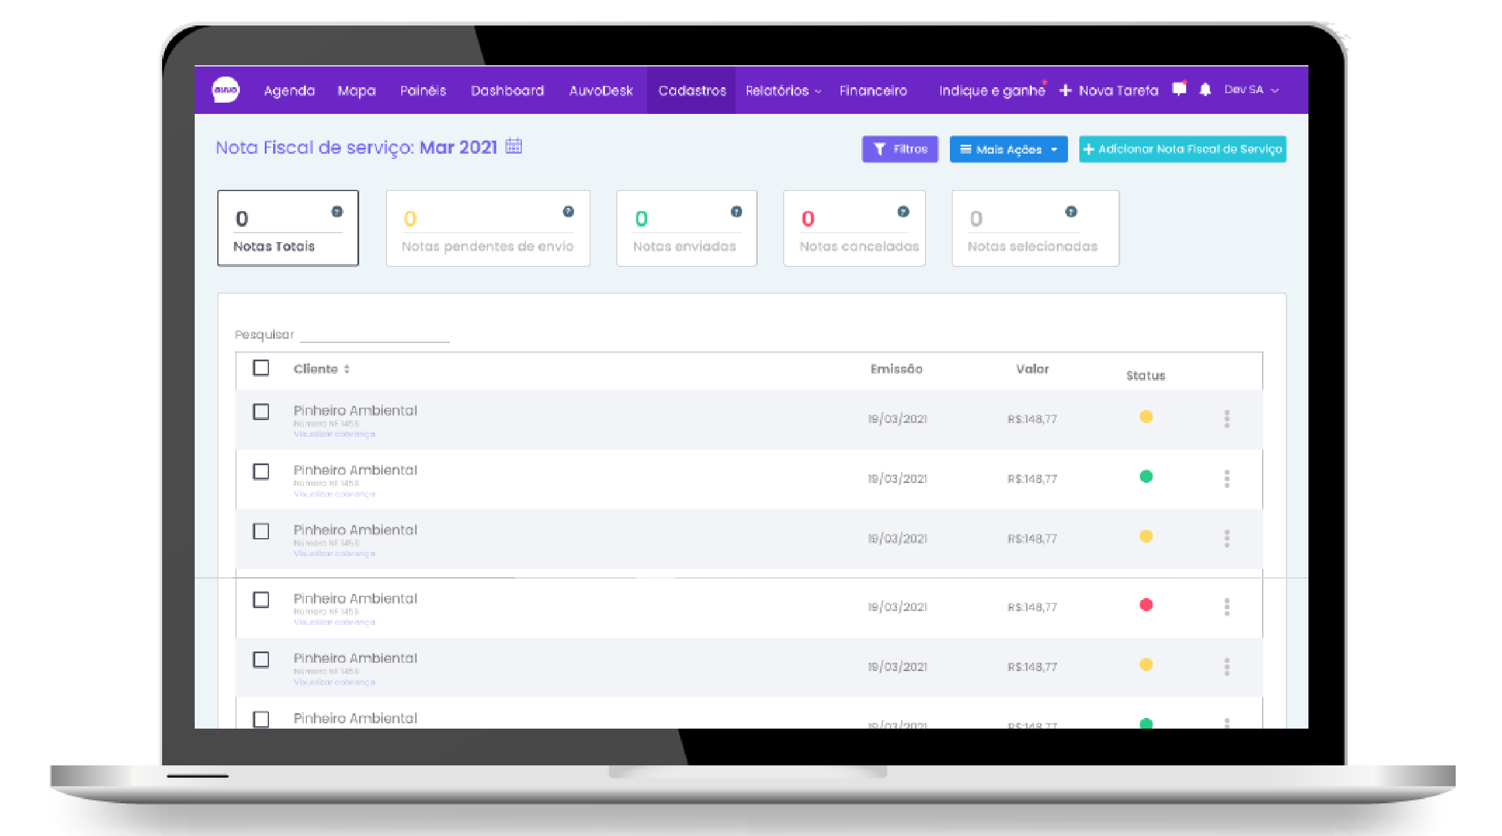Click Financeiro navigation menu item
The image size is (1502, 836).
click(x=872, y=90)
